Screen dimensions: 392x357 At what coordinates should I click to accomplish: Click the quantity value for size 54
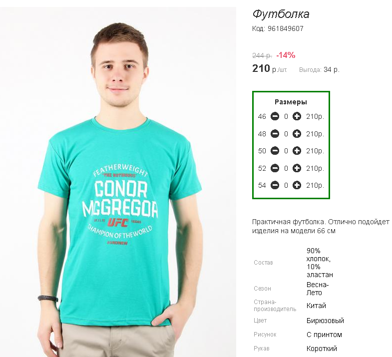pos(286,185)
